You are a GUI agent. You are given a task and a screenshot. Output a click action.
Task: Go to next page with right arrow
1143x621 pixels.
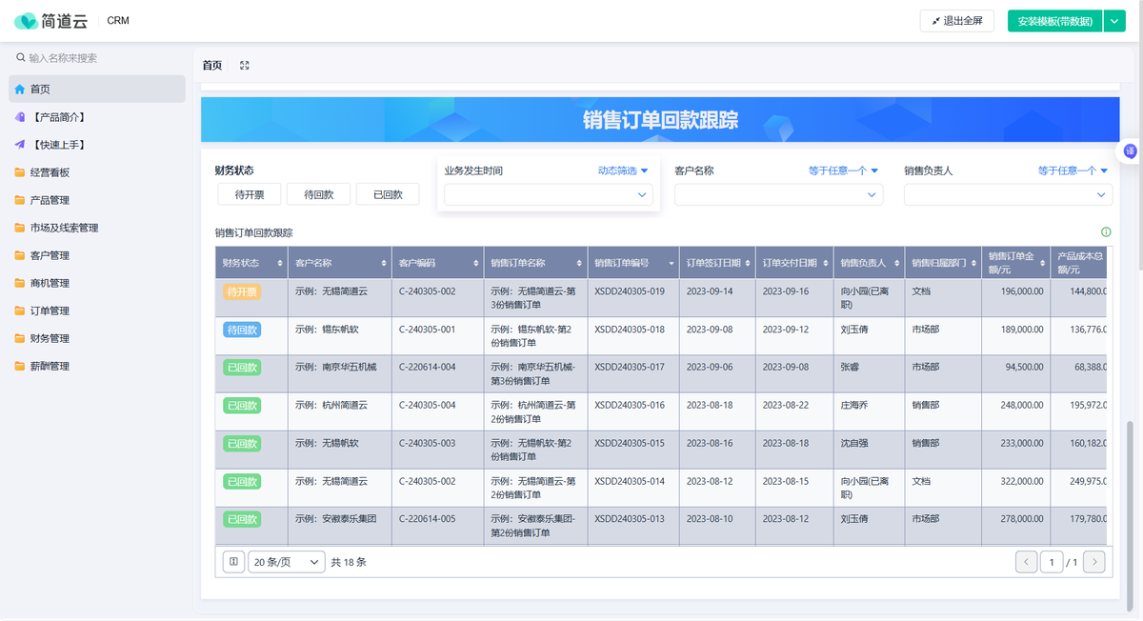pyautogui.click(x=1094, y=562)
